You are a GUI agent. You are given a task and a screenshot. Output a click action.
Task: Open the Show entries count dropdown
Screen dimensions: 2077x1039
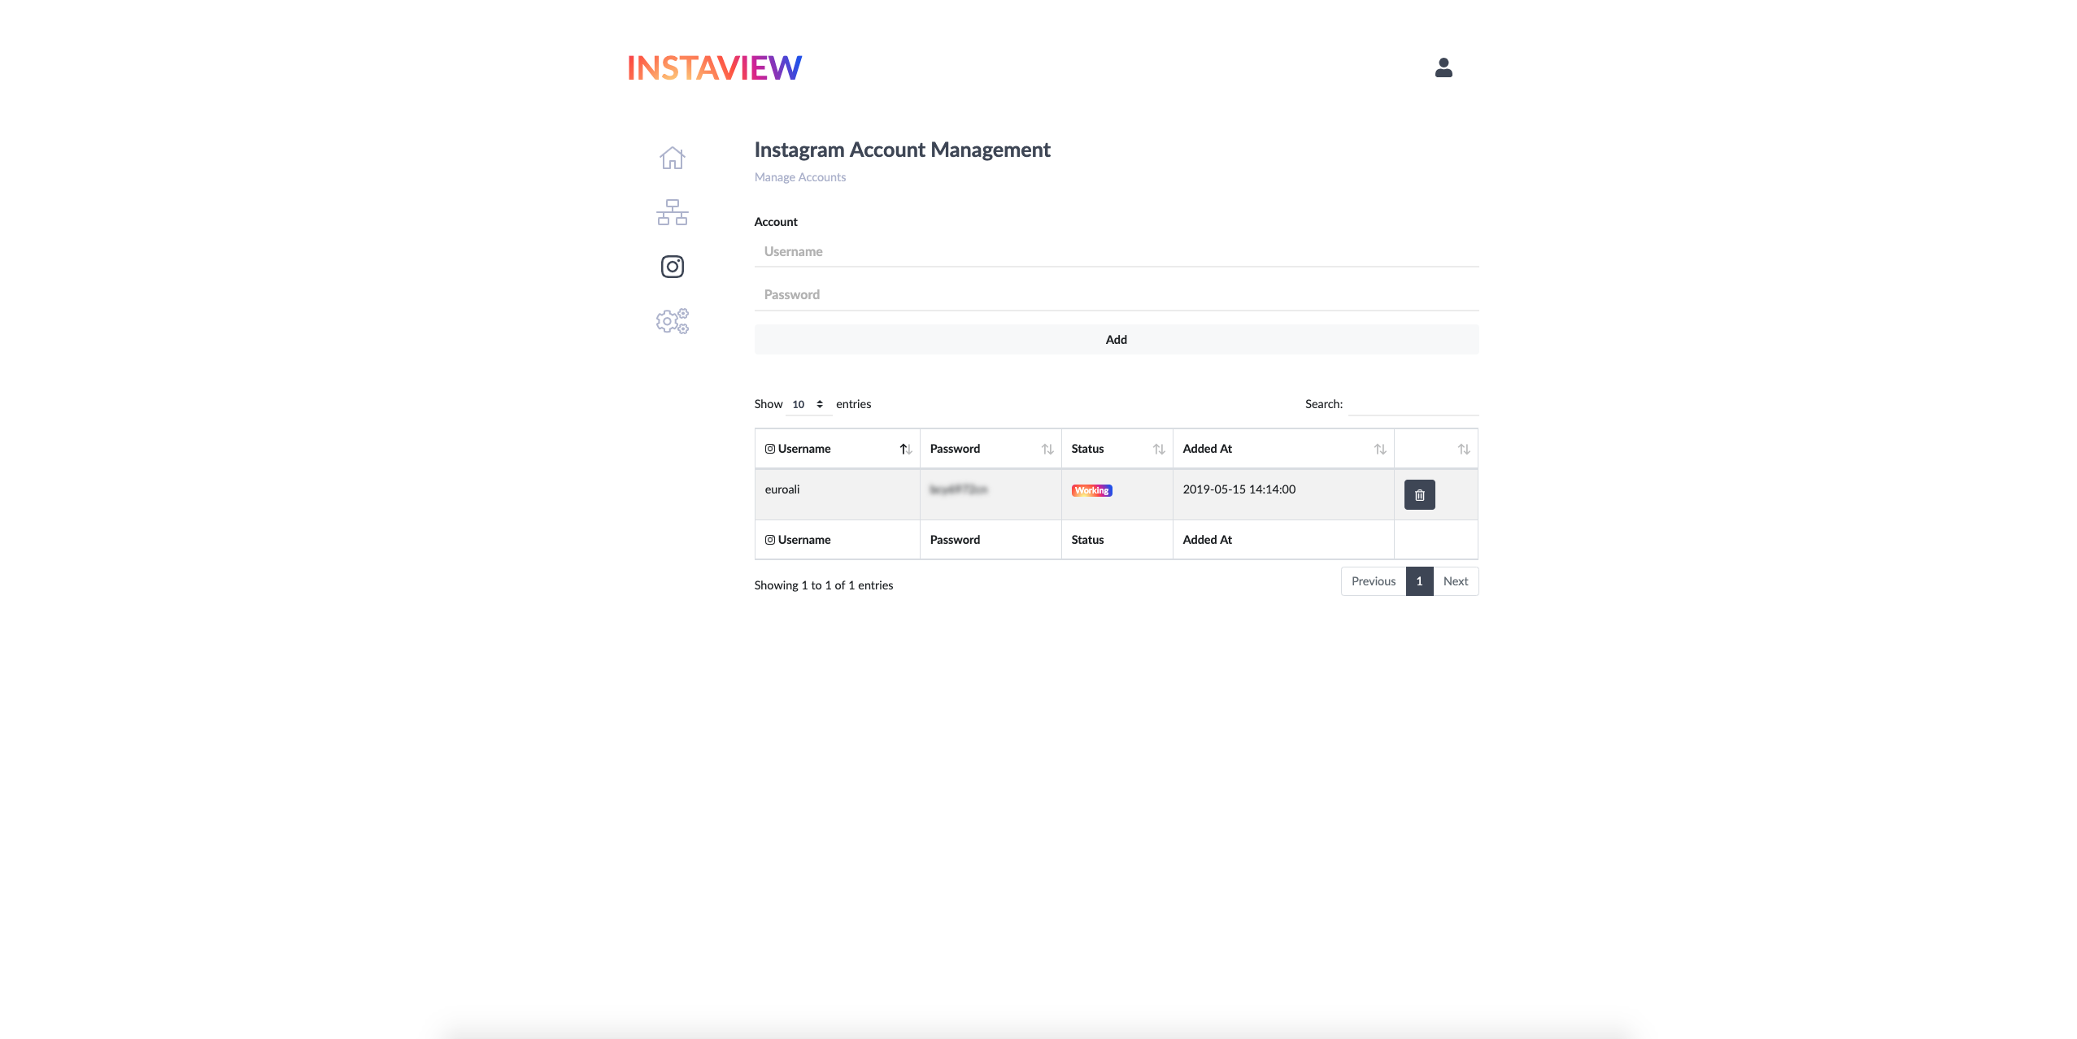coord(808,404)
